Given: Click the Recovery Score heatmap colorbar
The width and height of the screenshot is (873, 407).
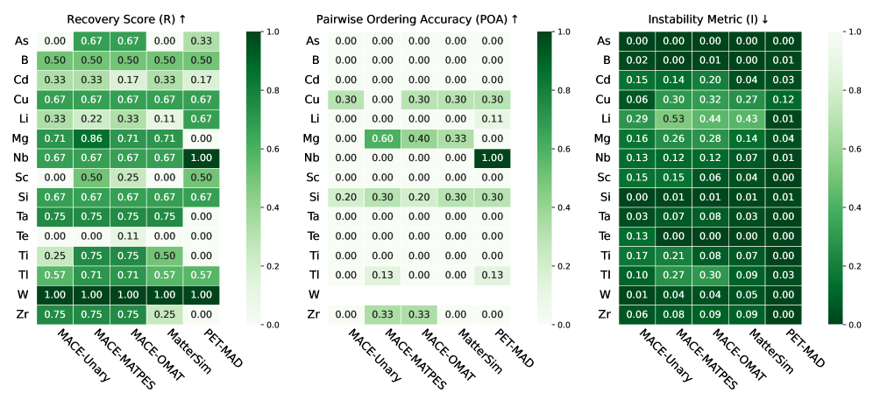Looking at the screenshot, I should coord(253,177).
